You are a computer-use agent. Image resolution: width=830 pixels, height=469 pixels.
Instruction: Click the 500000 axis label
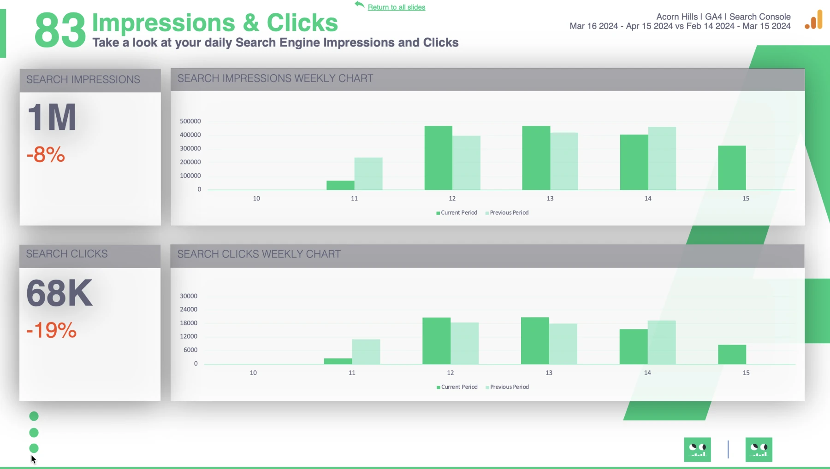coord(190,121)
